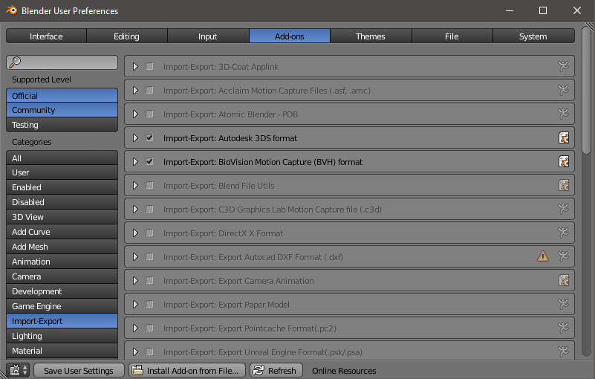Click official Blender icon on BioVision BVH row
595x379 pixels.
pyautogui.click(x=564, y=162)
